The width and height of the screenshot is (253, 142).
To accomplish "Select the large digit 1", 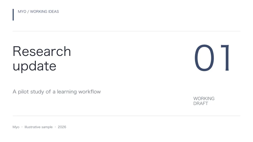I will (x=226, y=58).
